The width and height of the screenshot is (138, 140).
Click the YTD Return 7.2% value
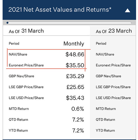(78, 130)
